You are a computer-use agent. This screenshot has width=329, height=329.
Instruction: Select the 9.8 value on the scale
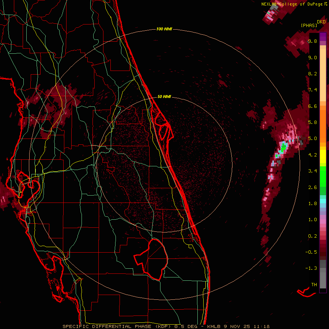(313, 41)
